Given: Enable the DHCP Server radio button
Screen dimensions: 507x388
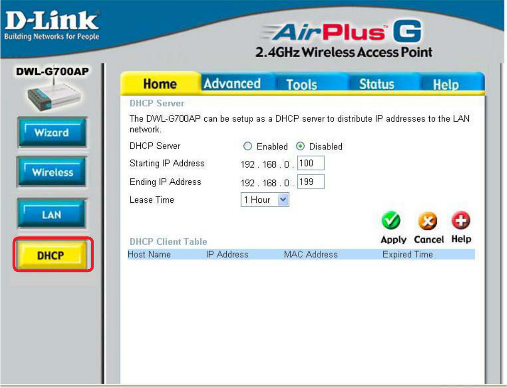Looking at the screenshot, I should (x=247, y=146).
